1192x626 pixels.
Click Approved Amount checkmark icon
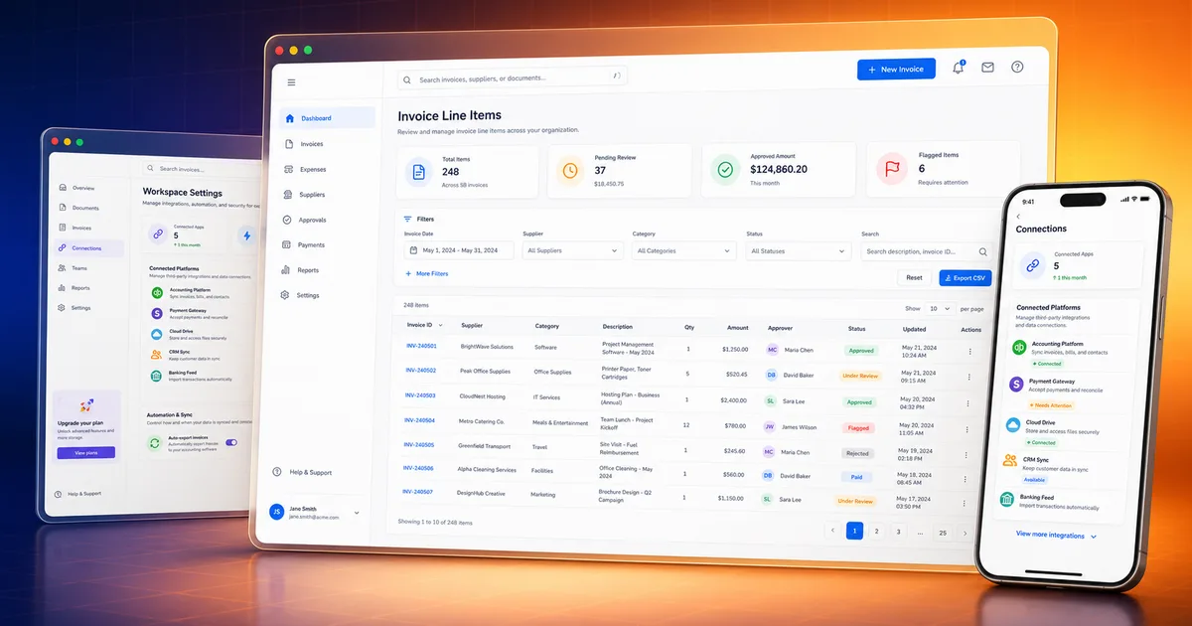[725, 169]
